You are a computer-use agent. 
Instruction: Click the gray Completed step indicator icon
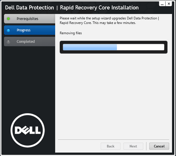click(9, 42)
